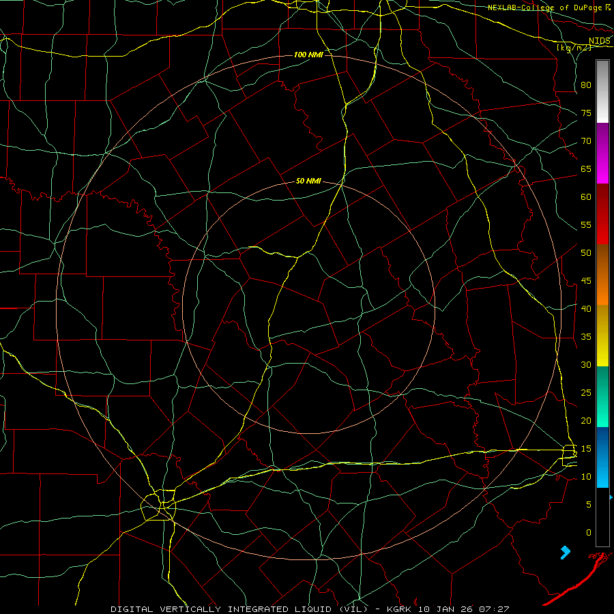Click the 100 NMI range ring label
The width and height of the screenshot is (614, 614).
tap(308, 55)
